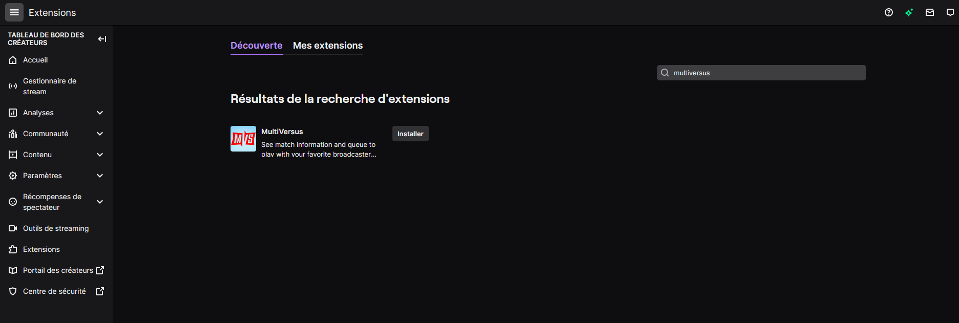This screenshot has height=323, width=959.
Task: Select the Découverte tab
Action: tap(256, 46)
